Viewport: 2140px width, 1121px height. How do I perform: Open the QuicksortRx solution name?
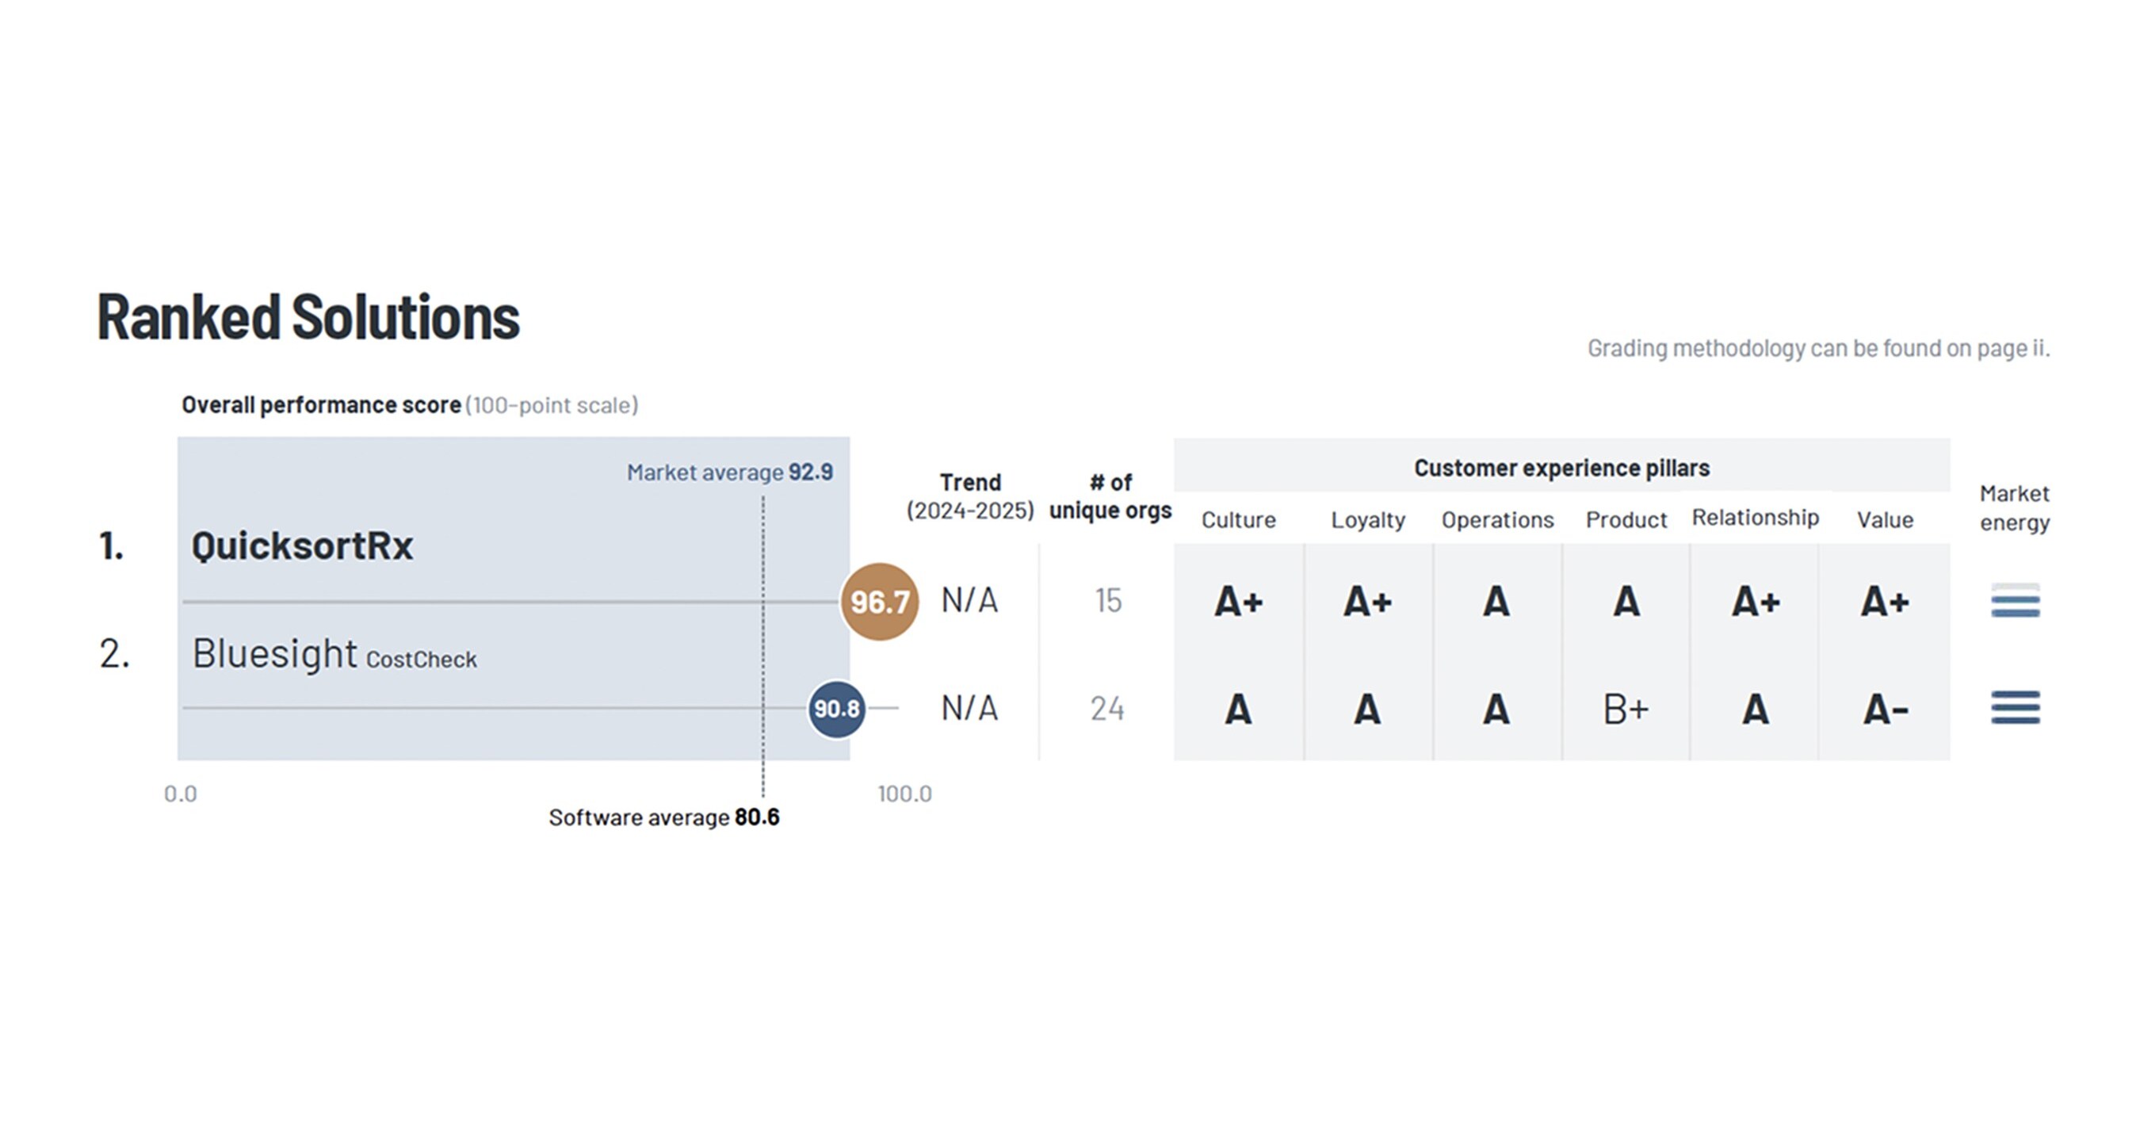pos(301,546)
